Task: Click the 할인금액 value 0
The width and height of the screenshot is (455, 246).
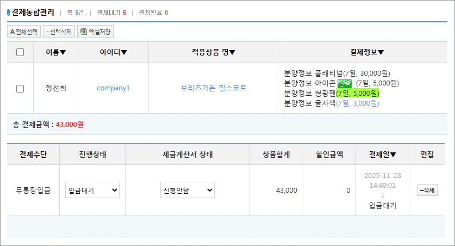Action: [x=348, y=190]
